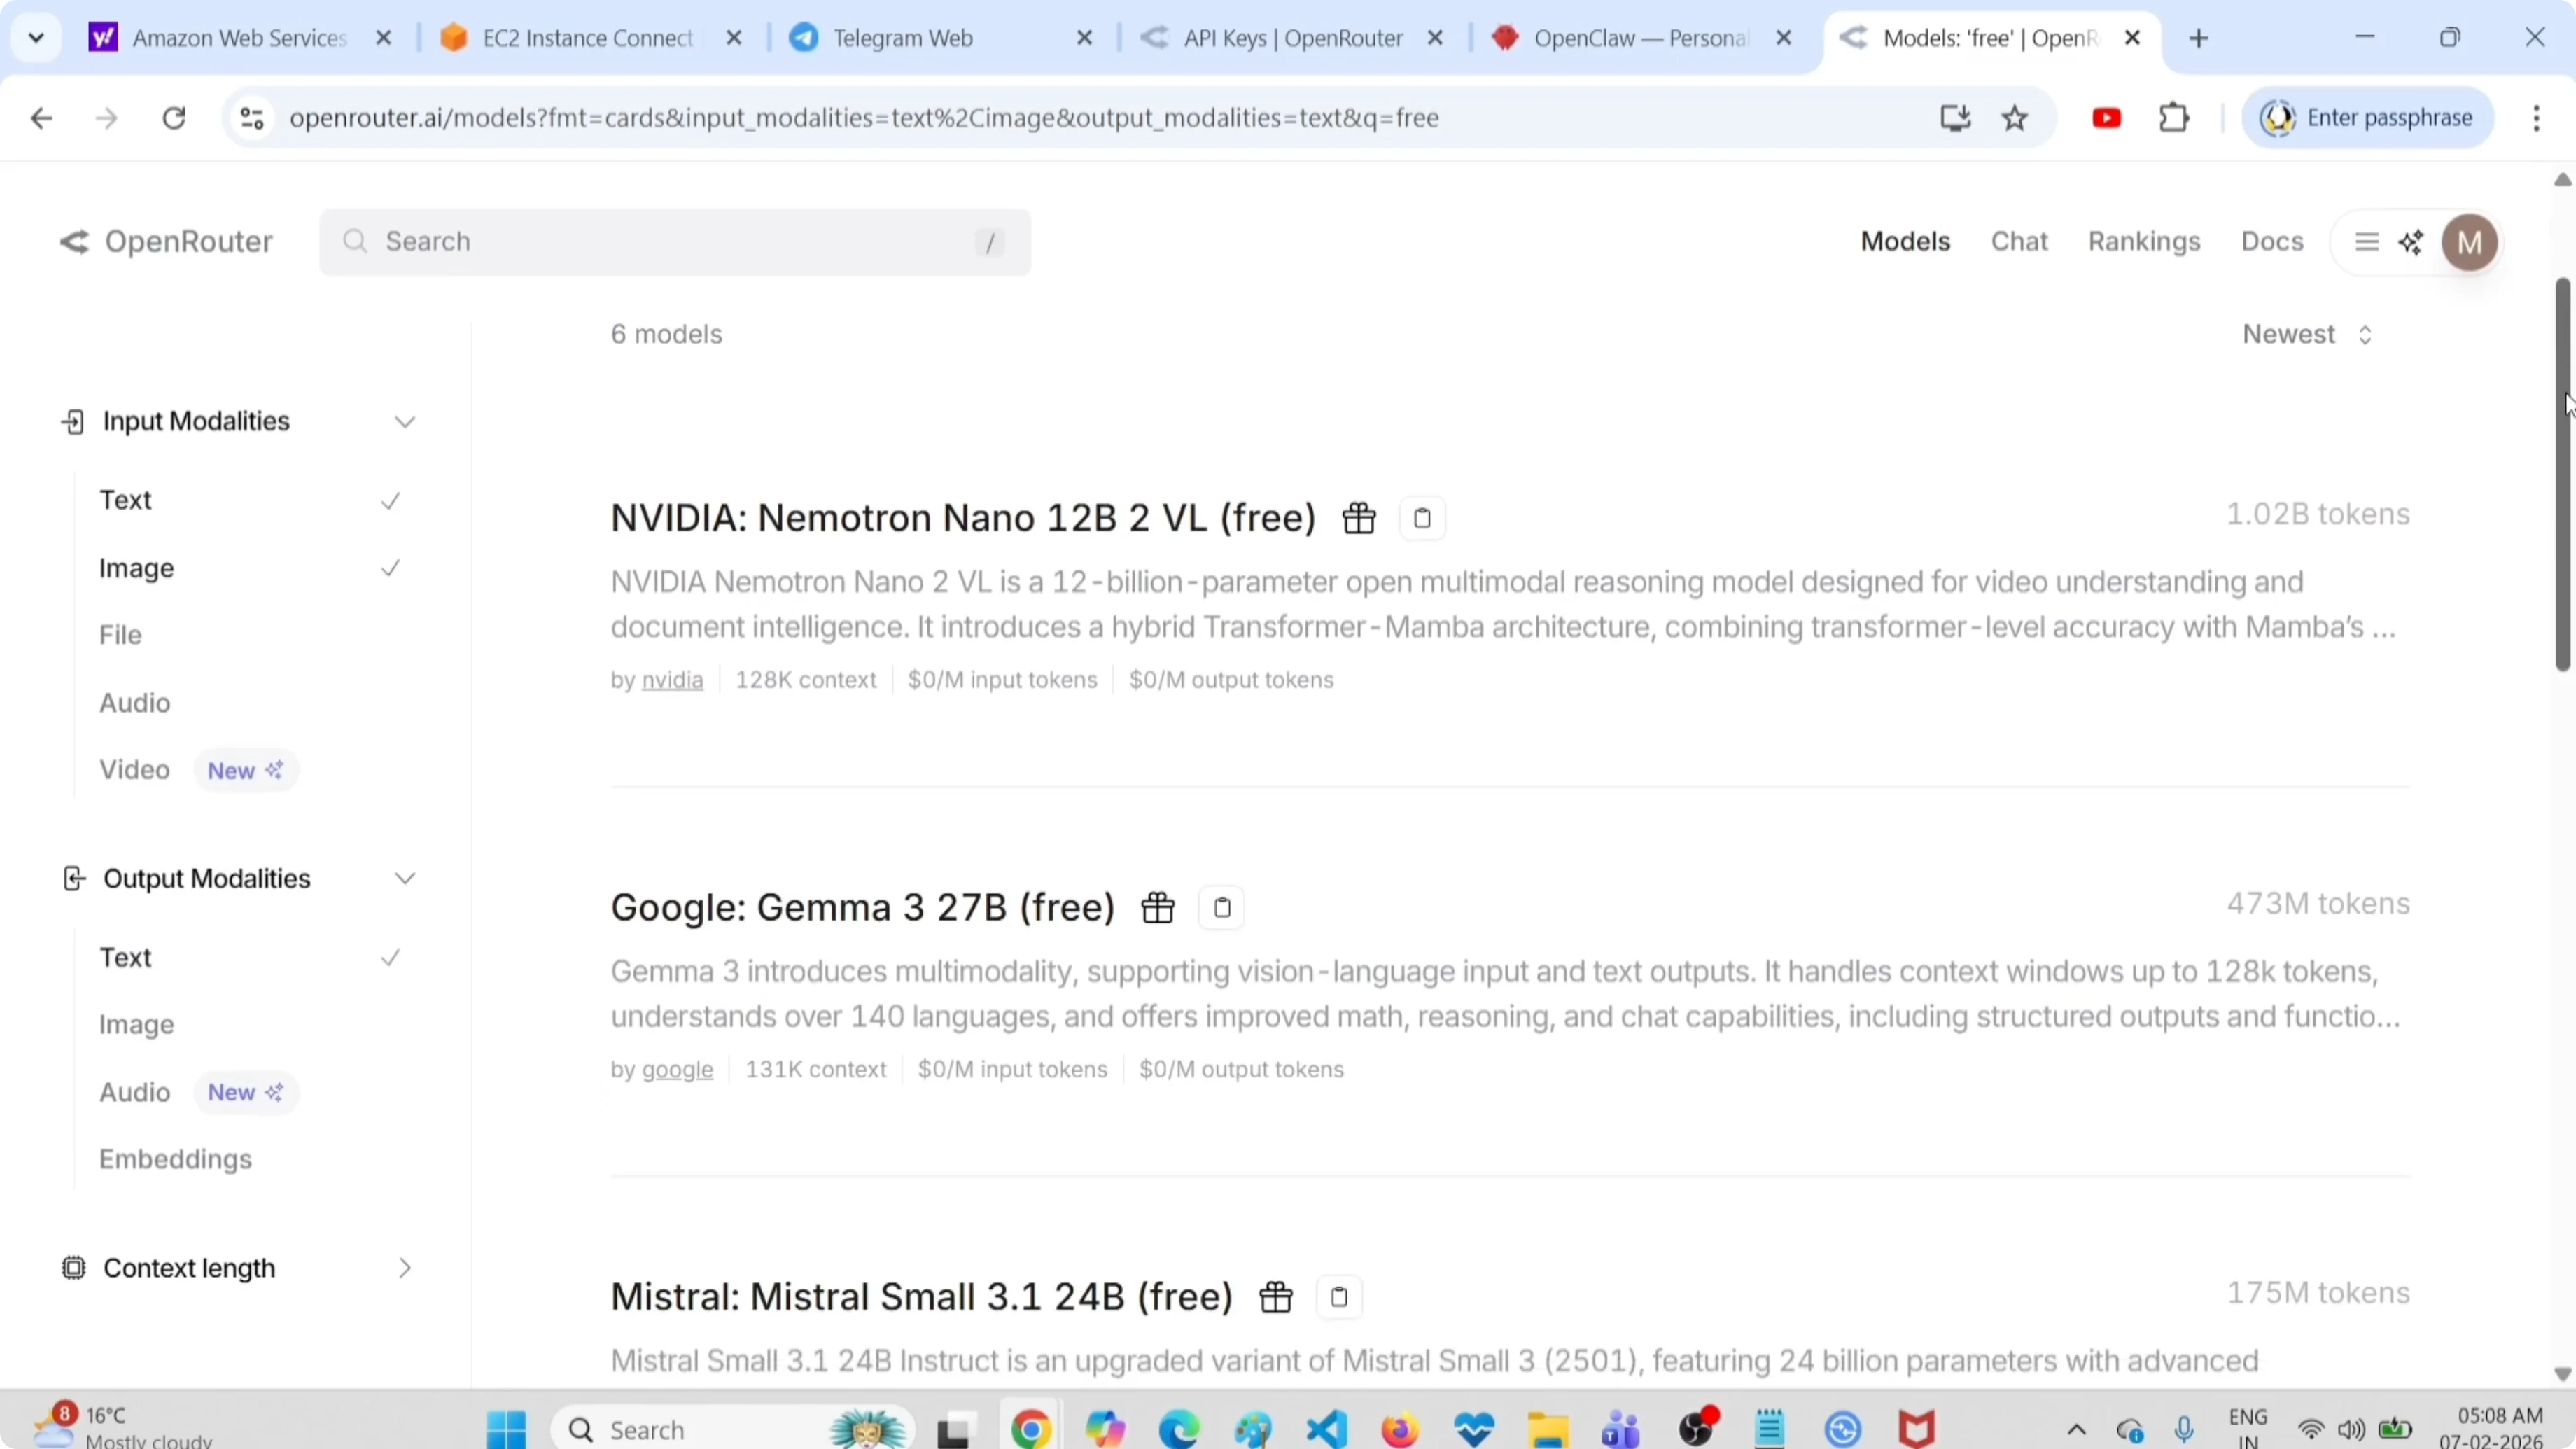Open the nvidia provider link
The height and width of the screenshot is (1449, 2576).
[x=672, y=680]
